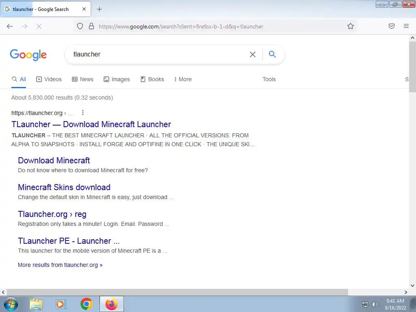Stop loading the page

click(x=39, y=26)
